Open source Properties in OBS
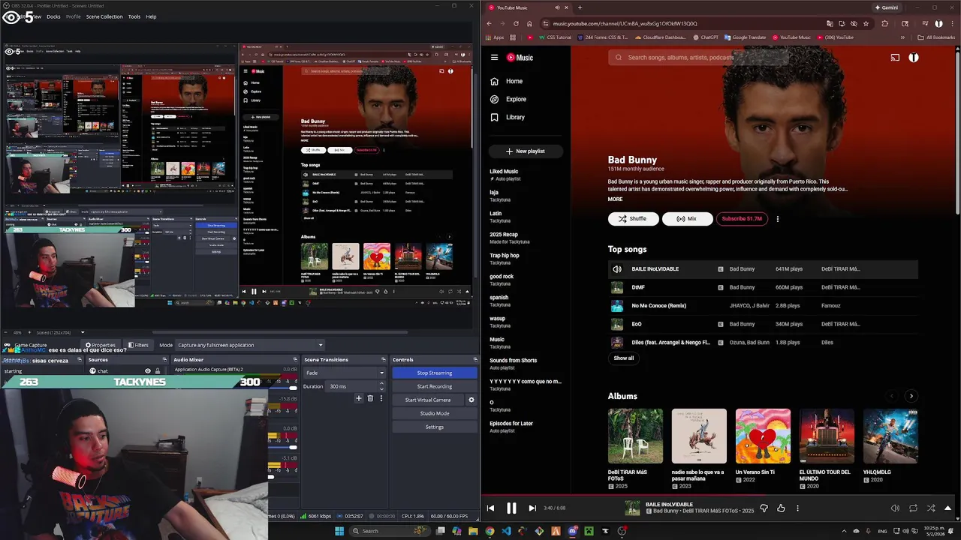Viewport: 961px width, 540px height. tap(100, 345)
